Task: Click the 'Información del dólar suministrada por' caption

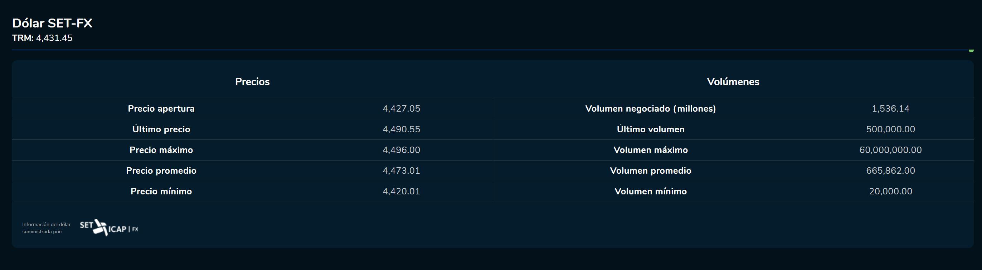Action: tap(46, 228)
